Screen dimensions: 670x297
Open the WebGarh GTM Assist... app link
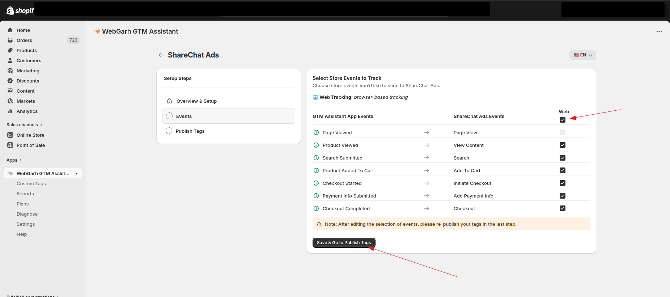point(43,173)
